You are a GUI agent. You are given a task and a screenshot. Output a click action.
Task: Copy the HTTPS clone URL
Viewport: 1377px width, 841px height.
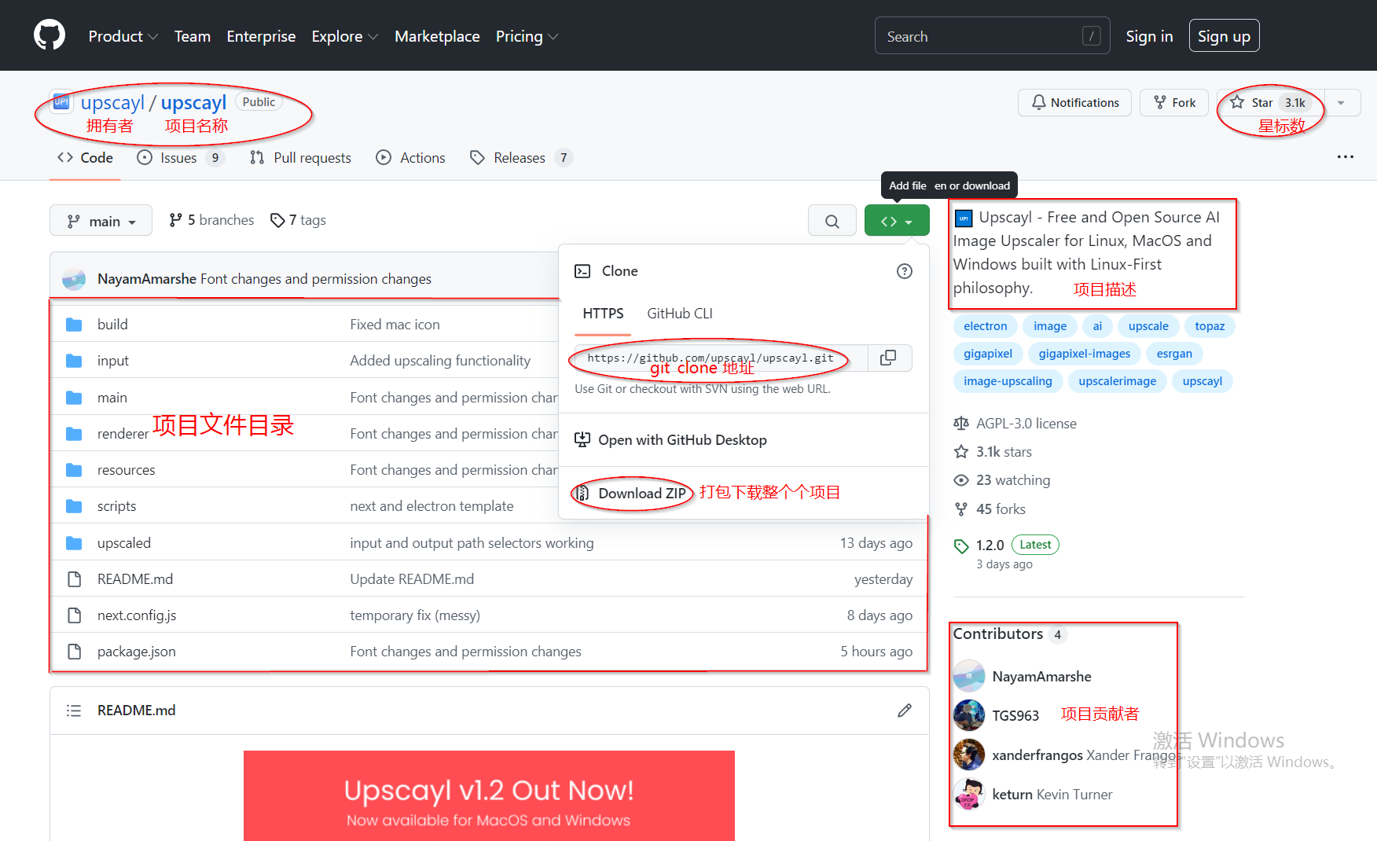888,358
